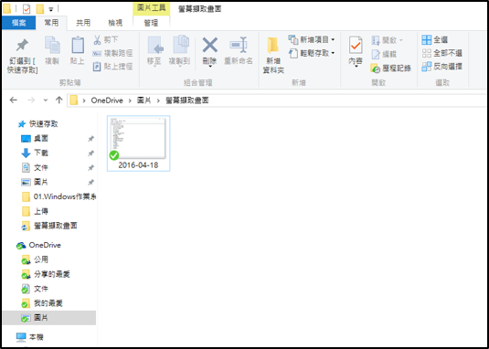The image size is (489, 349).
Task: Click 全選 select all
Action: pos(435,39)
